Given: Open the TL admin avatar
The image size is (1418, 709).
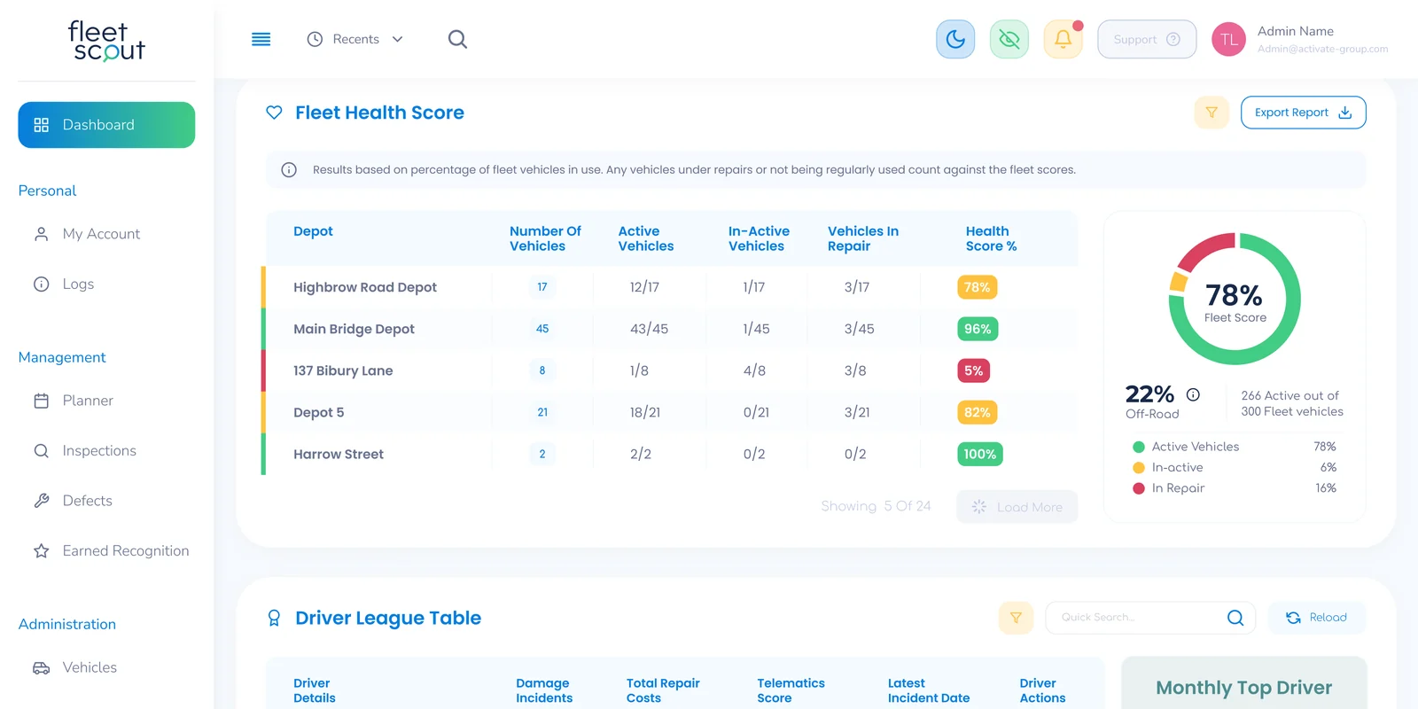Looking at the screenshot, I should point(1228,39).
